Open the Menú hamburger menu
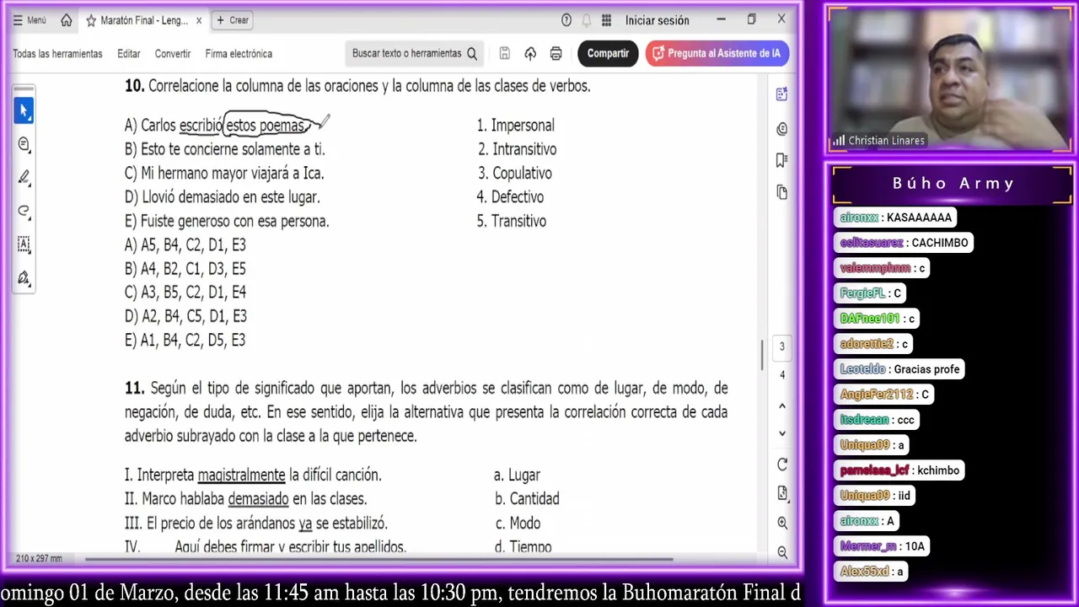Viewport: 1079px width, 607px height. [x=30, y=20]
